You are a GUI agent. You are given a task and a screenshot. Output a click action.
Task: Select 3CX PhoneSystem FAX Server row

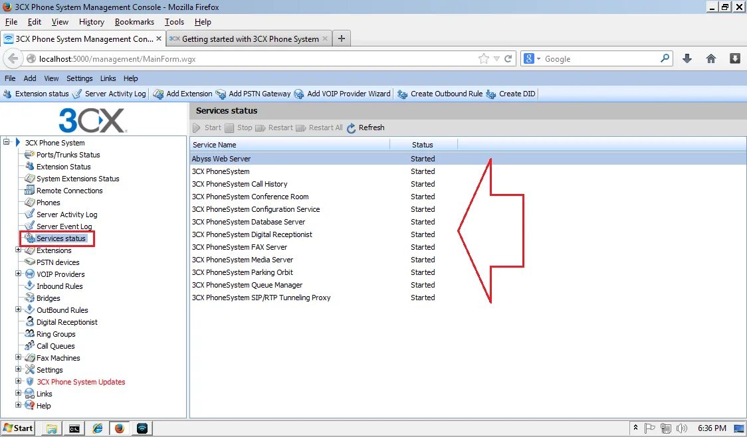468,247
